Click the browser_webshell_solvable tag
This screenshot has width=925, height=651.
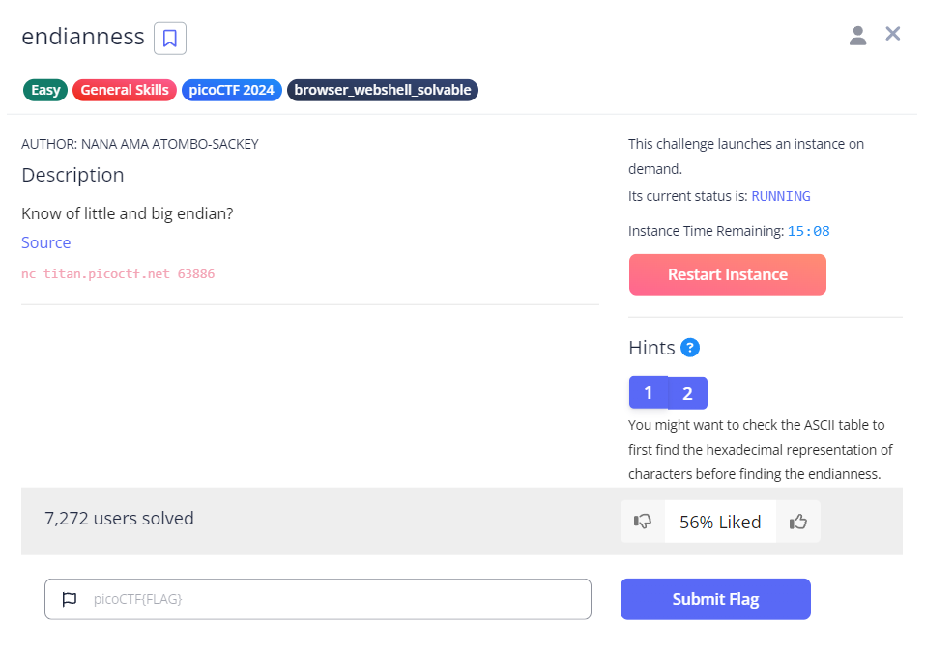click(383, 90)
